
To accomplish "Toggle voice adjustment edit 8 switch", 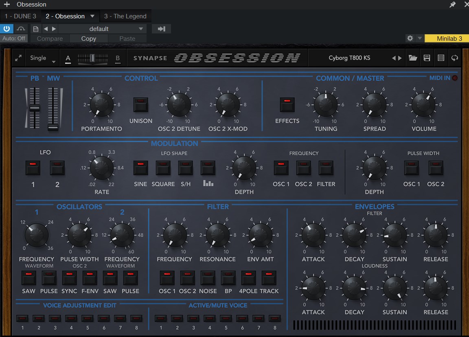I will pos(136,318).
